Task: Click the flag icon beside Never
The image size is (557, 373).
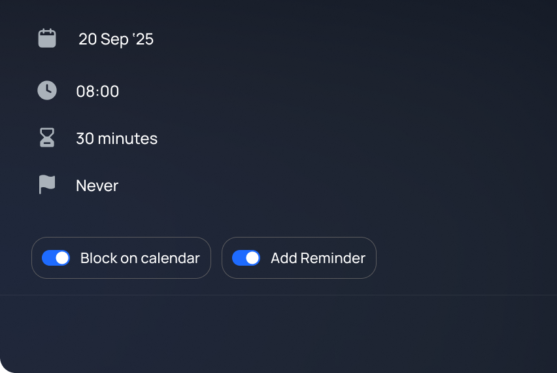Action: 47,185
